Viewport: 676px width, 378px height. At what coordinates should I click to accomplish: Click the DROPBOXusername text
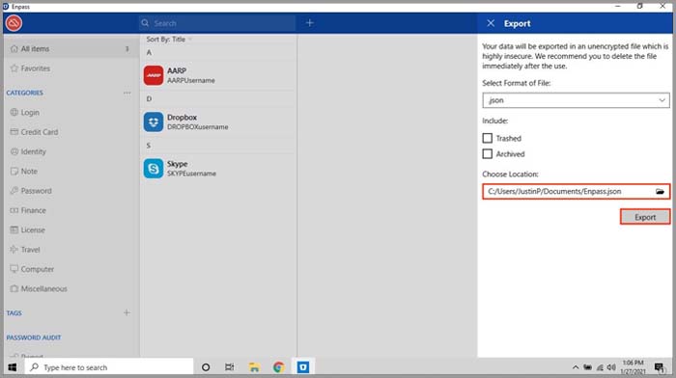(197, 127)
